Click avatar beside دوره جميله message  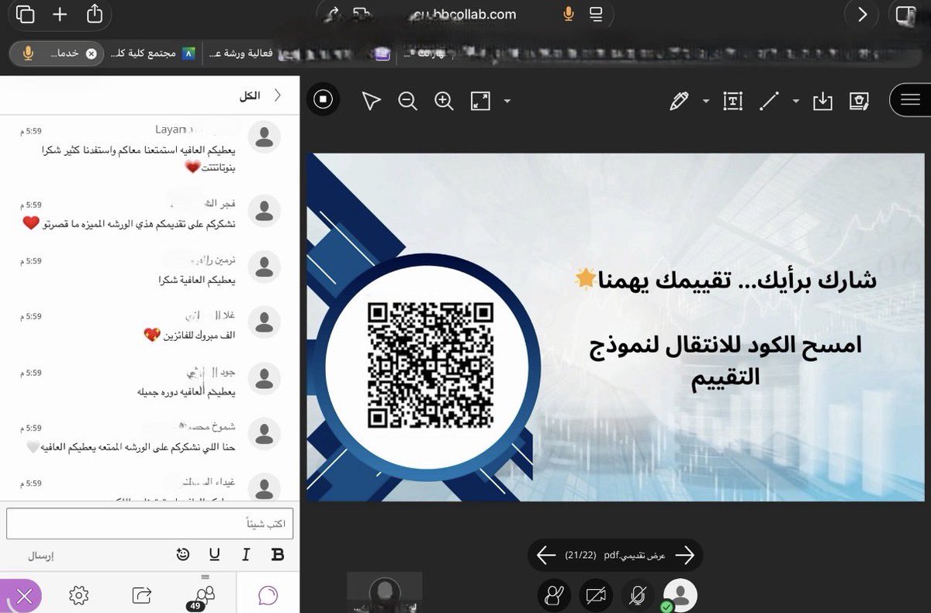pos(264,377)
